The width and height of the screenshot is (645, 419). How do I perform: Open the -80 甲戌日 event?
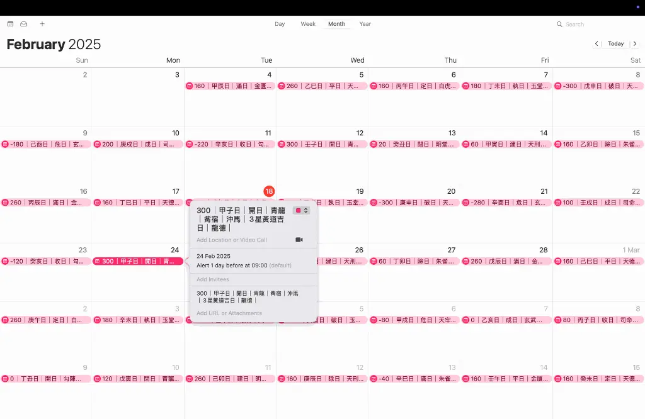(x=414, y=320)
